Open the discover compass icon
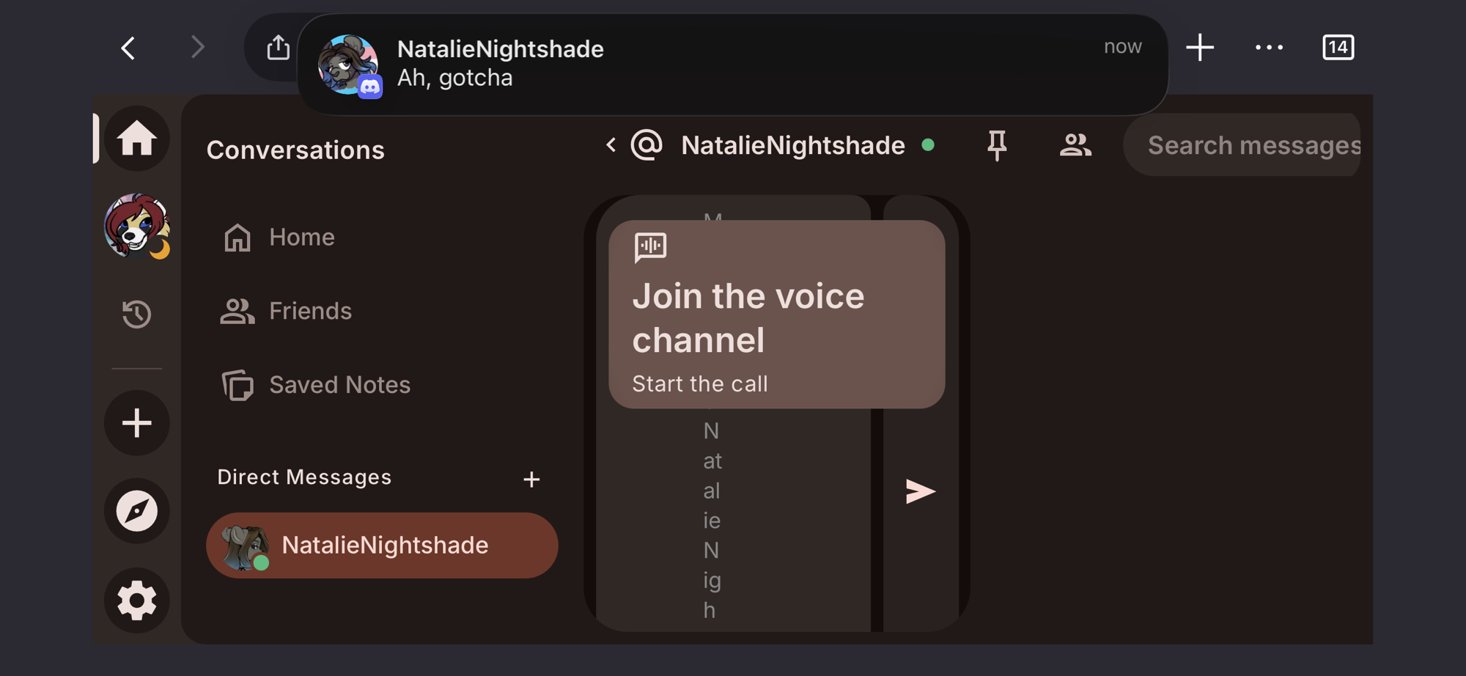This screenshot has height=676, width=1466. (x=137, y=511)
